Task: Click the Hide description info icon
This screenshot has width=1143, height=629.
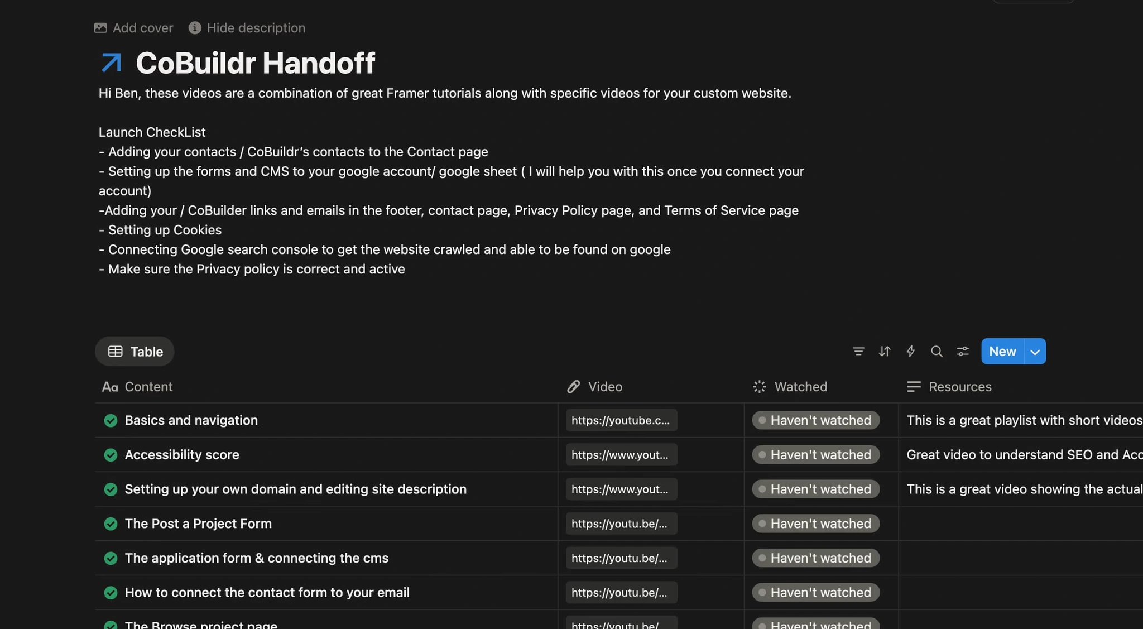Action: [x=194, y=28]
